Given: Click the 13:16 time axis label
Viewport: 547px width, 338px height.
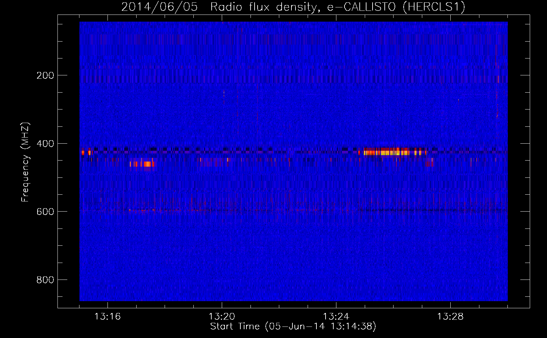Looking at the screenshot, I should pyautogui.click(x=108, y=317).
